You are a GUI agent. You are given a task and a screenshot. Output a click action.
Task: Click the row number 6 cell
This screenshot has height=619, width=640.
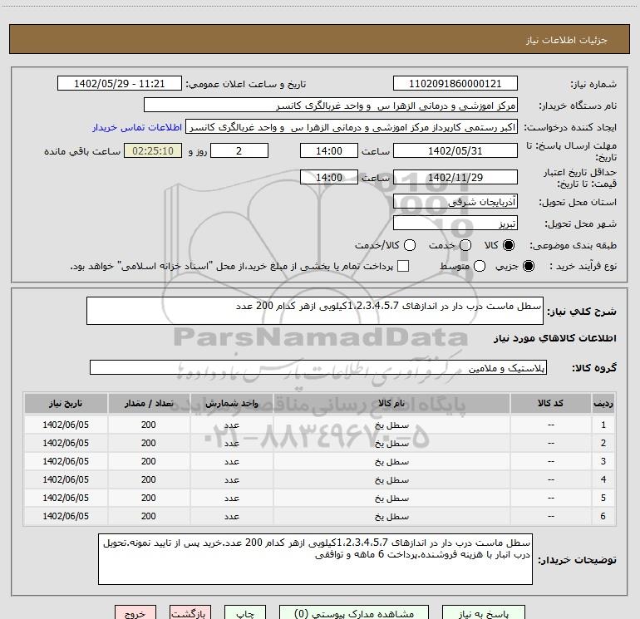pos(603,516)
